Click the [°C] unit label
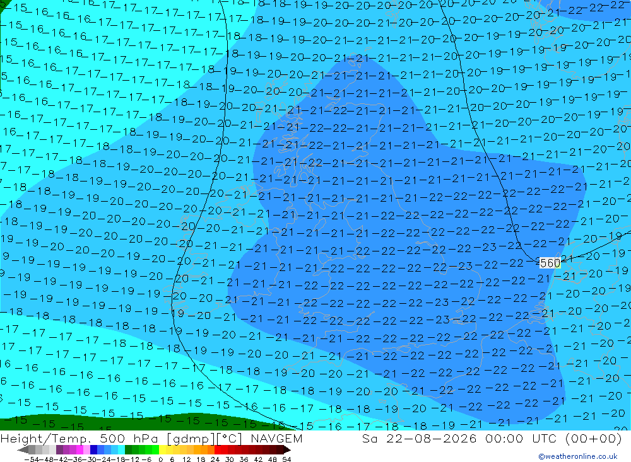The height and width of the screenshot is (462, 631). 230,439
